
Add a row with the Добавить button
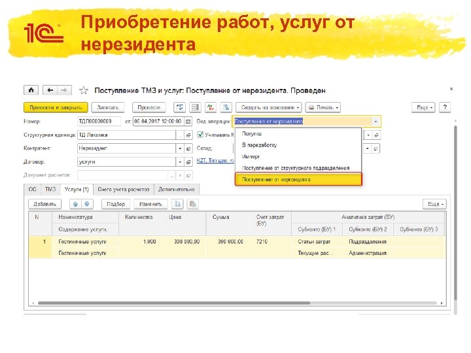[44, 204]
